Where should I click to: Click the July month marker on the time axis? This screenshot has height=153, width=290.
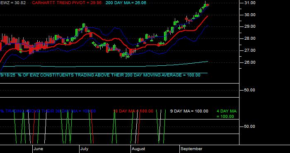coord(85,149)
